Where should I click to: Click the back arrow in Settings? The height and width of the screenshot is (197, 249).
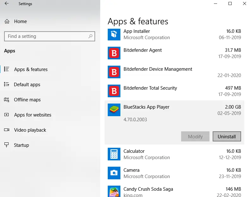click(7, 3)
